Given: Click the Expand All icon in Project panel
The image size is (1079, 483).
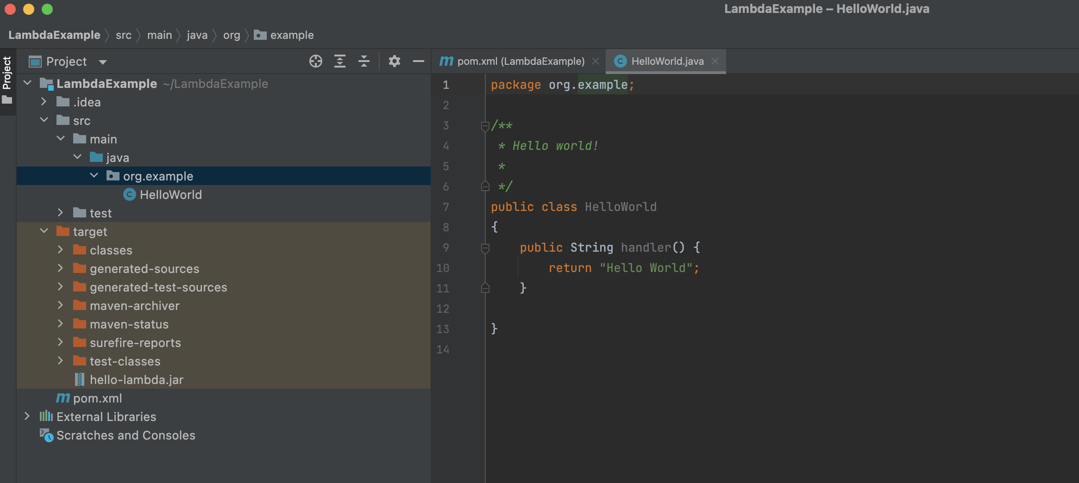Looking at the screenshot, I should (x=340, y=61).
